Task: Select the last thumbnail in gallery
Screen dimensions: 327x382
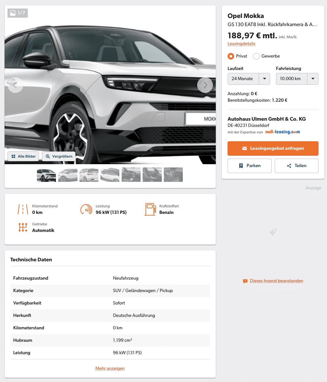Action: point(173,175)
